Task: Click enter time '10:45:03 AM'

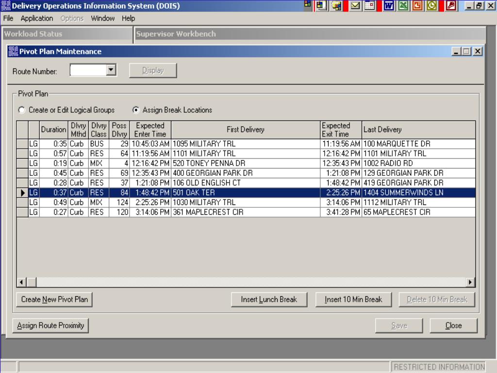Action: [x=150, y=144]
